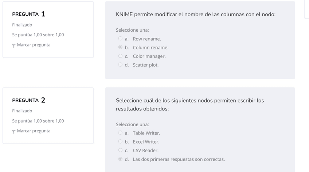The width and height of the screenshot is (309, 172).
Task: Click 'Marcar pregunta' link for question 1
Action: pyautogui.click(x=34, y=45)
